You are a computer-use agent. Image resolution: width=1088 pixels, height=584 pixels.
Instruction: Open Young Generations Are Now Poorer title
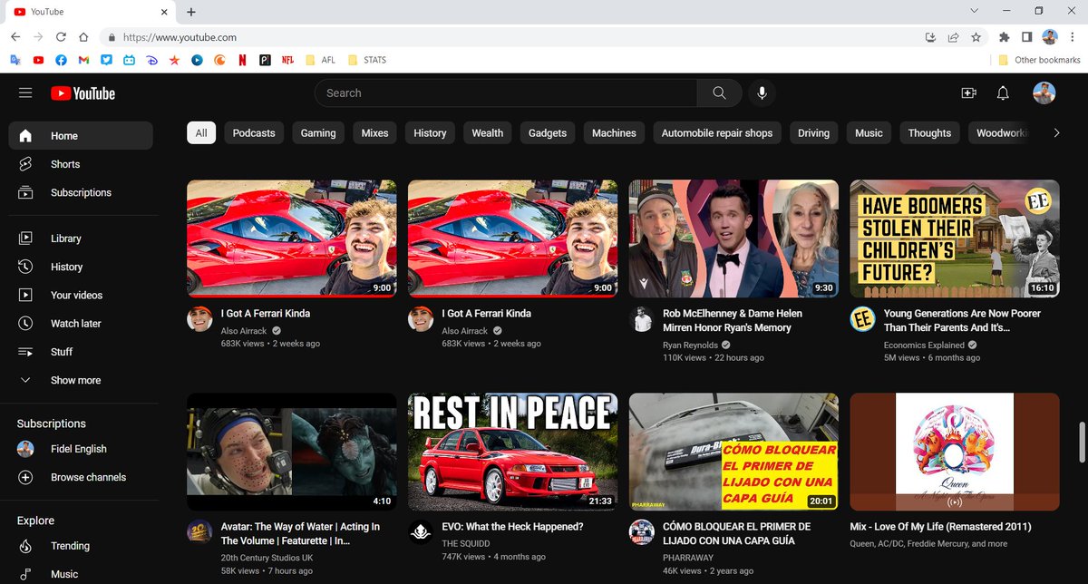(x=962, y=320)
